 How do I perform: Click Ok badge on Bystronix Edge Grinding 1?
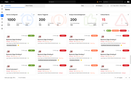click(x=31, y=36)
